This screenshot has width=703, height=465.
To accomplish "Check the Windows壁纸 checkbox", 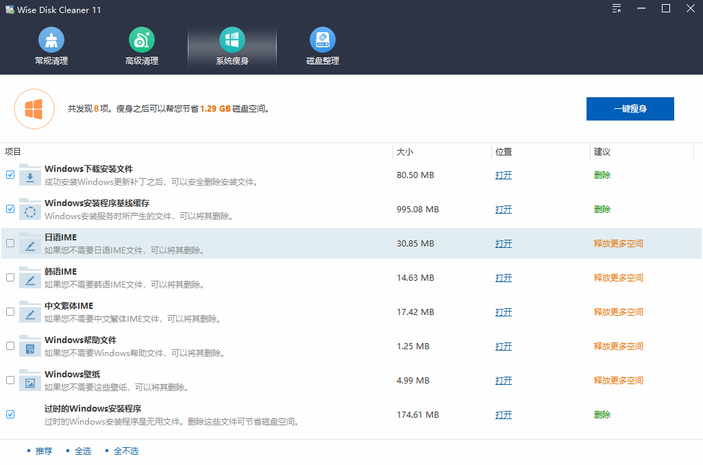I will click(x=10, y=380).
